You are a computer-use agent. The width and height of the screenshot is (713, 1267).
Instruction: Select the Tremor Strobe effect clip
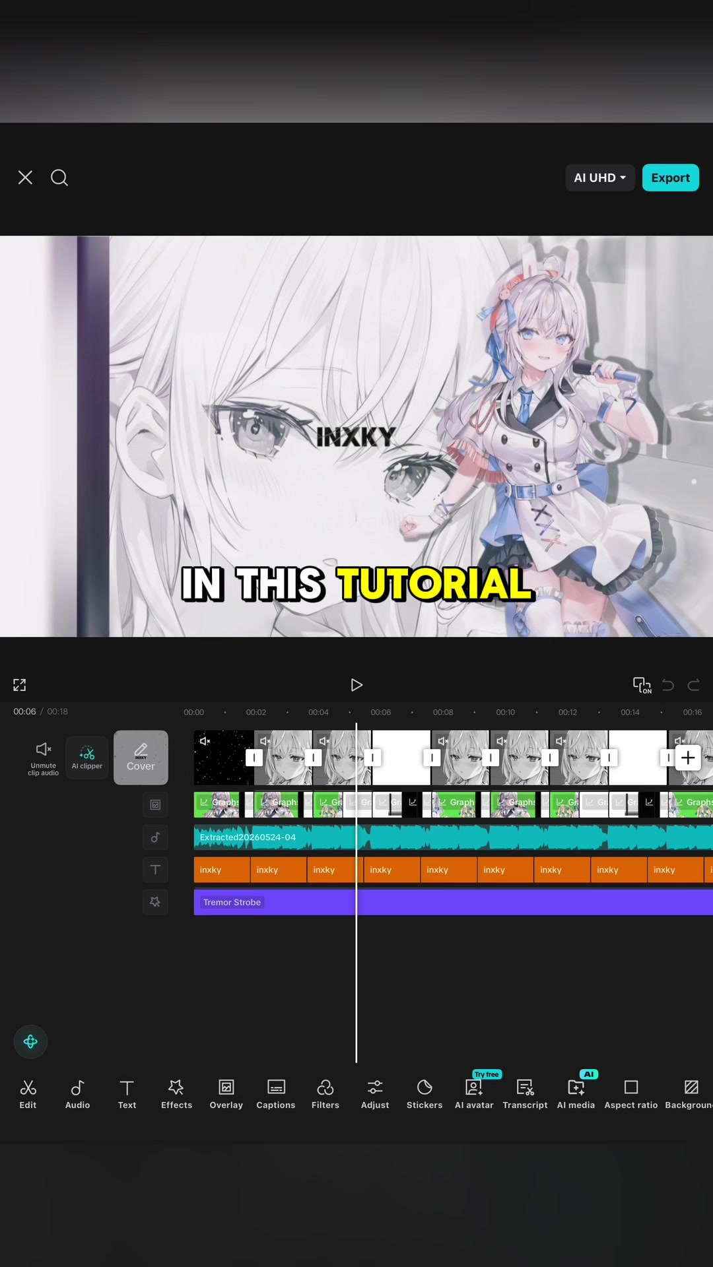[453, 902]
